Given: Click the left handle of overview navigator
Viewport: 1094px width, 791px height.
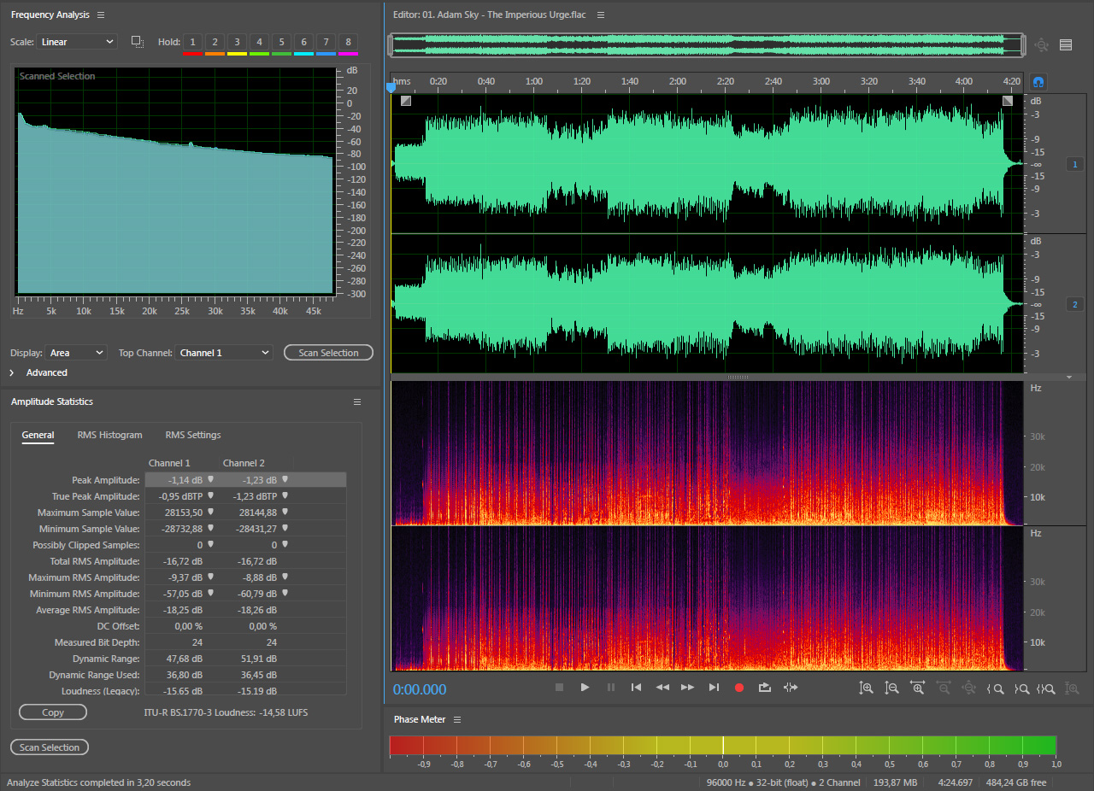Looking at the screenshot, I should tap(390, 45).
